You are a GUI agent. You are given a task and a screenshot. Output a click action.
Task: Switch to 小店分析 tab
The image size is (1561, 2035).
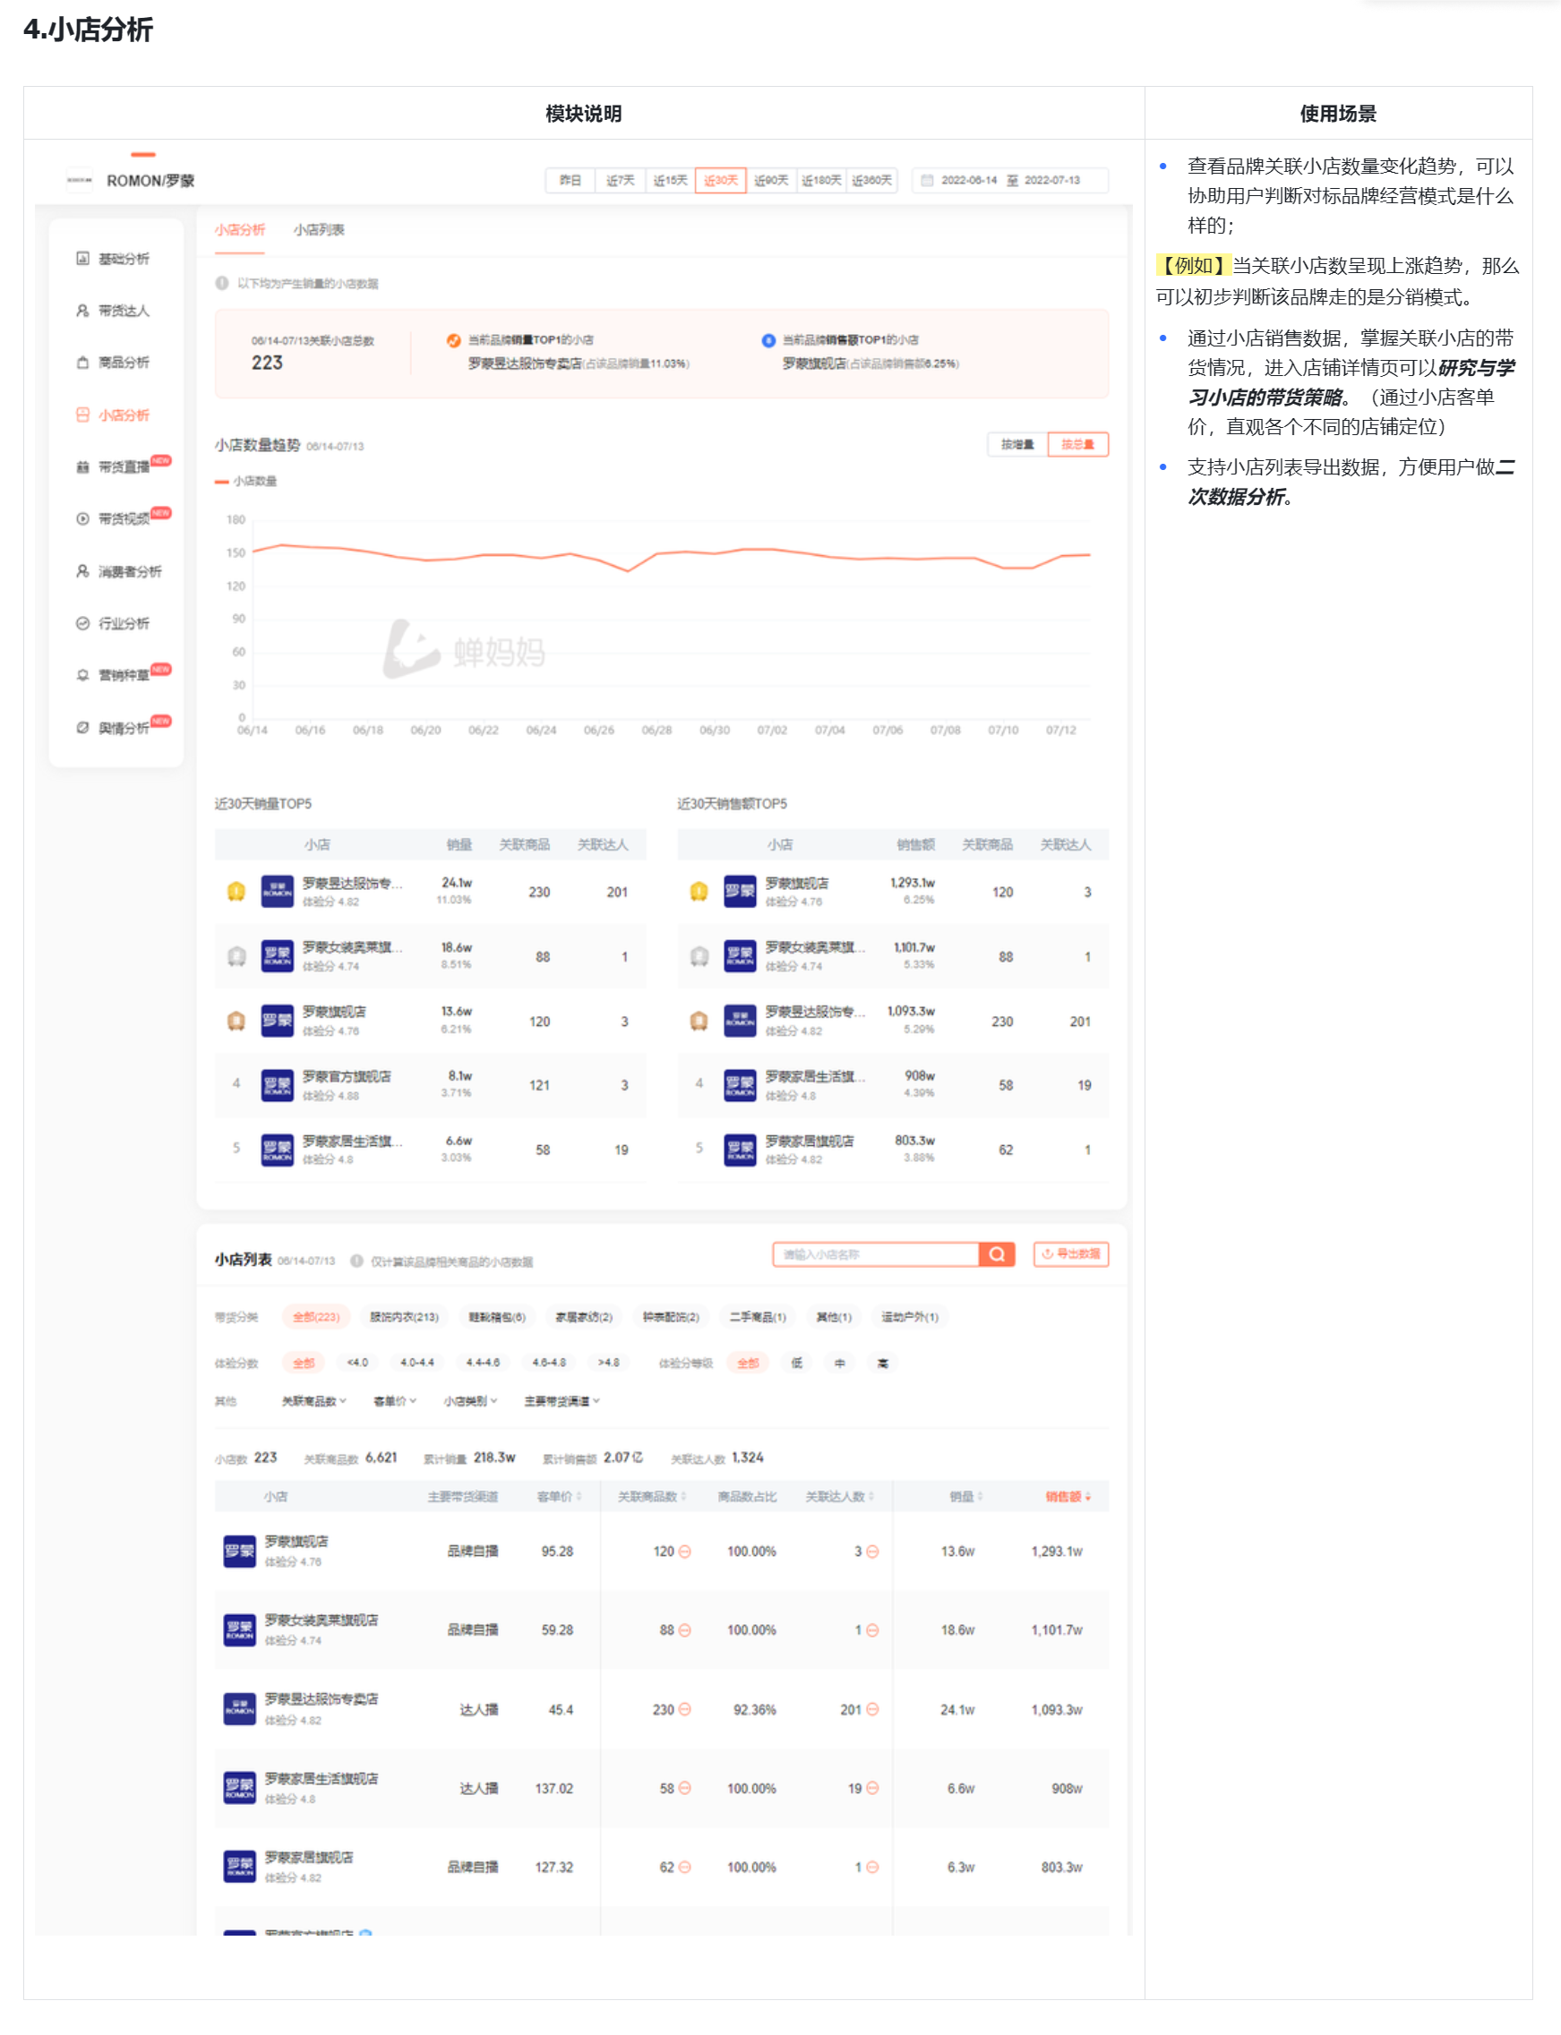[240, 229]
